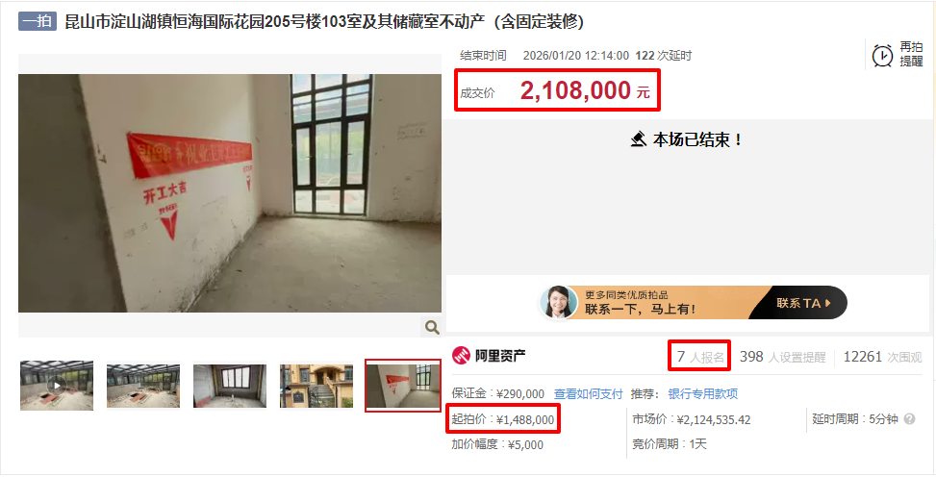Select the red banner wall thumbnail
The height and width of the screenshot is (477, 936).
(x=403, y=386)
